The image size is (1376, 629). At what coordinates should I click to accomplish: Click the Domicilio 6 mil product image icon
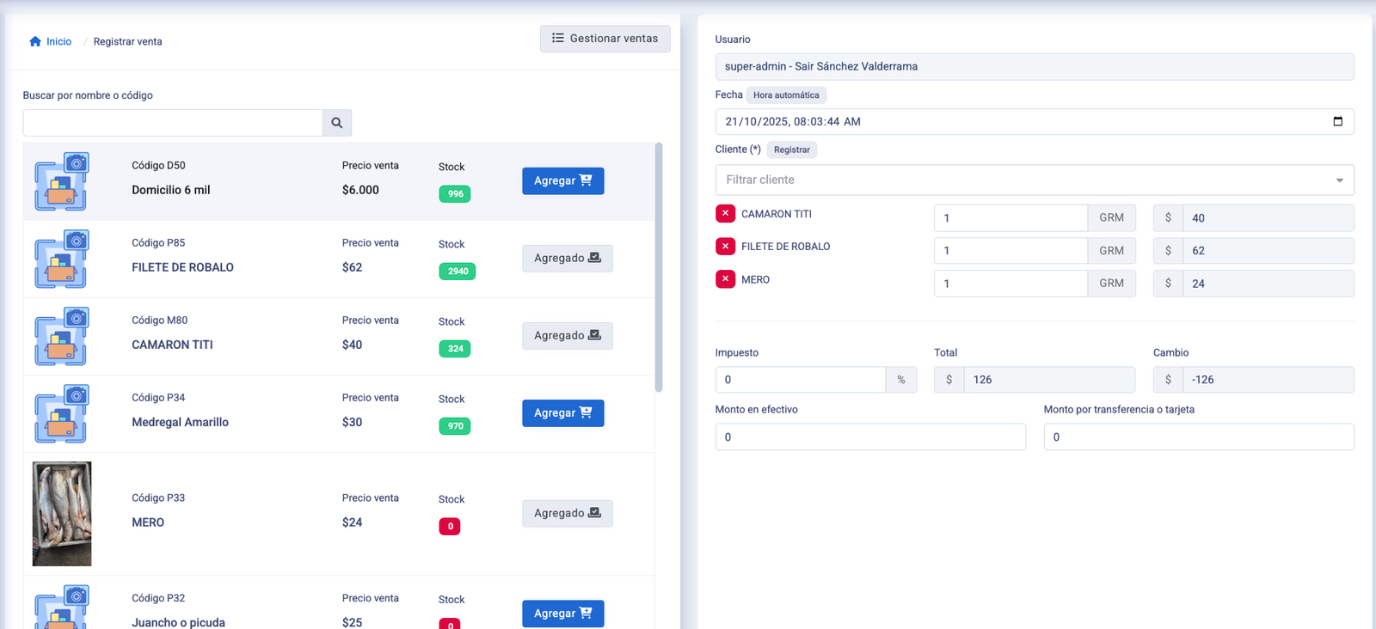coord(62,181)
